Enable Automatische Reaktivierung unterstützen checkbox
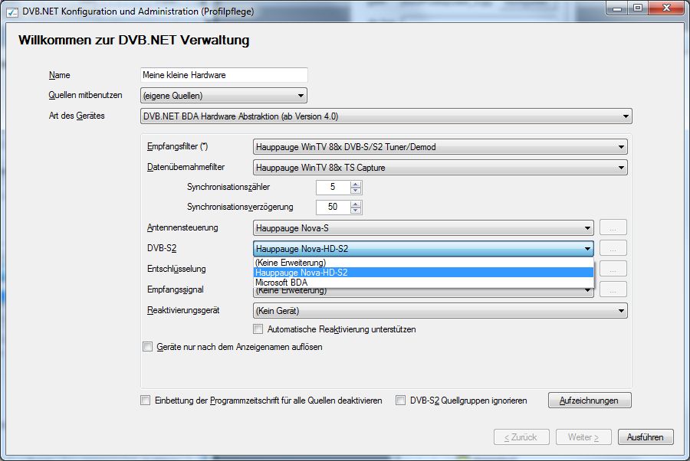Viewport: 690px width, 461px height. tap(258, 329)
